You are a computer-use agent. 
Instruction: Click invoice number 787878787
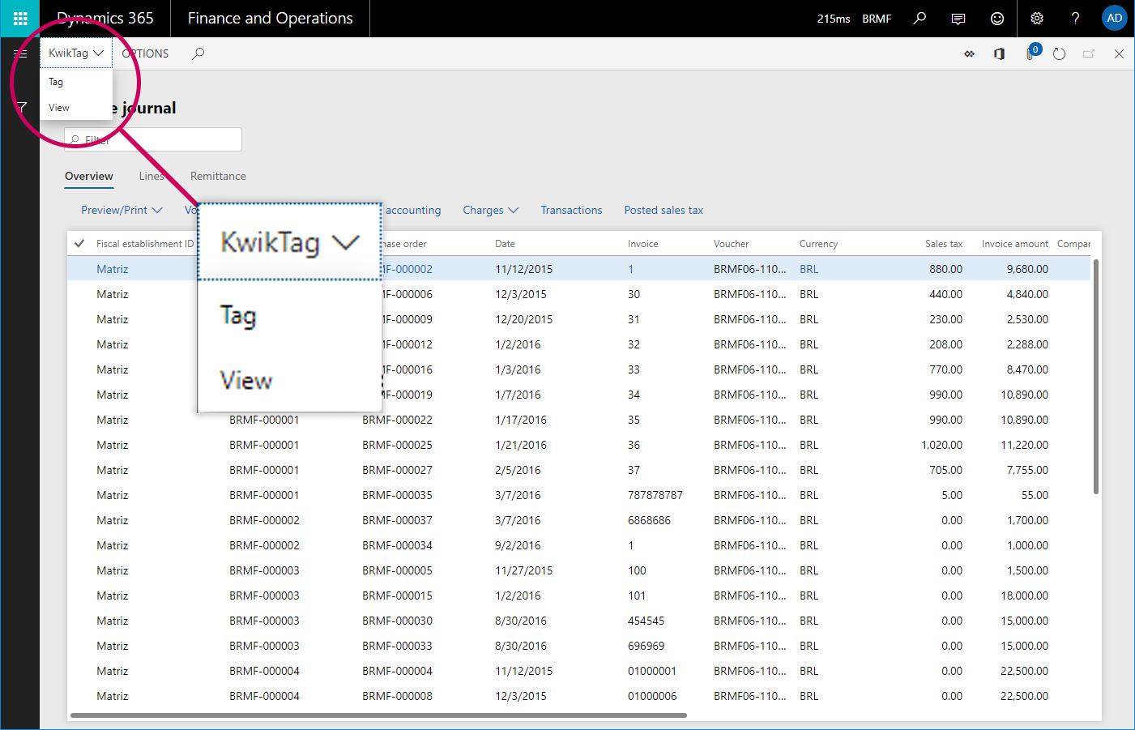click(655, 495)
